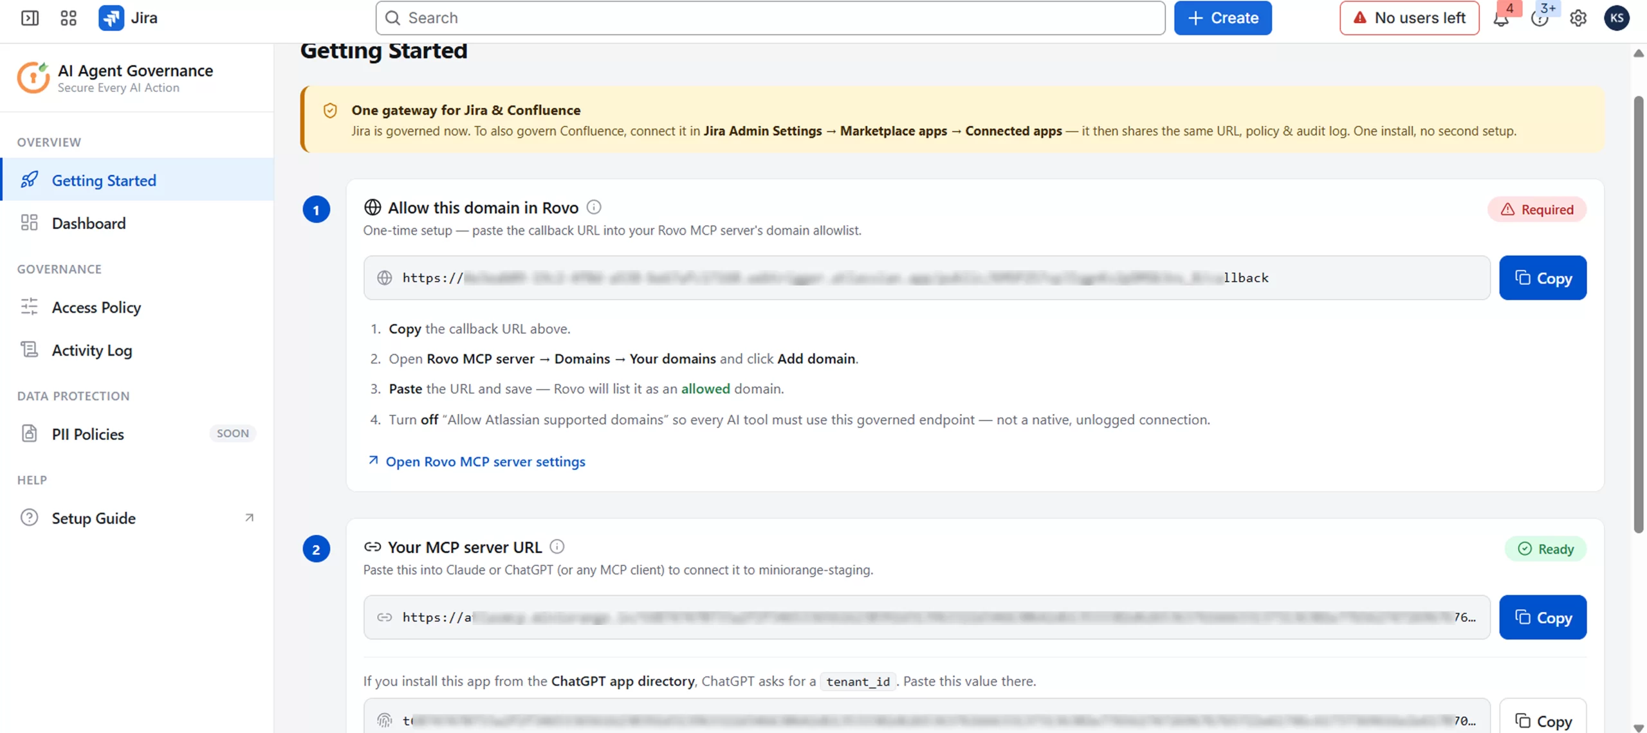
Task: Click the No users left warning button
Action: [1409, 18]
